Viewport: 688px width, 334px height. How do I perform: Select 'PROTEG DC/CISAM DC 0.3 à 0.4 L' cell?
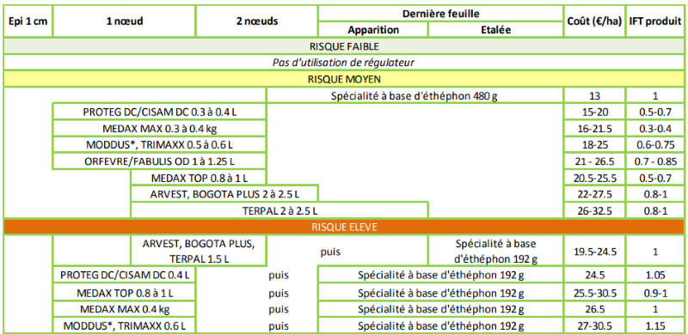coord(160,112)
